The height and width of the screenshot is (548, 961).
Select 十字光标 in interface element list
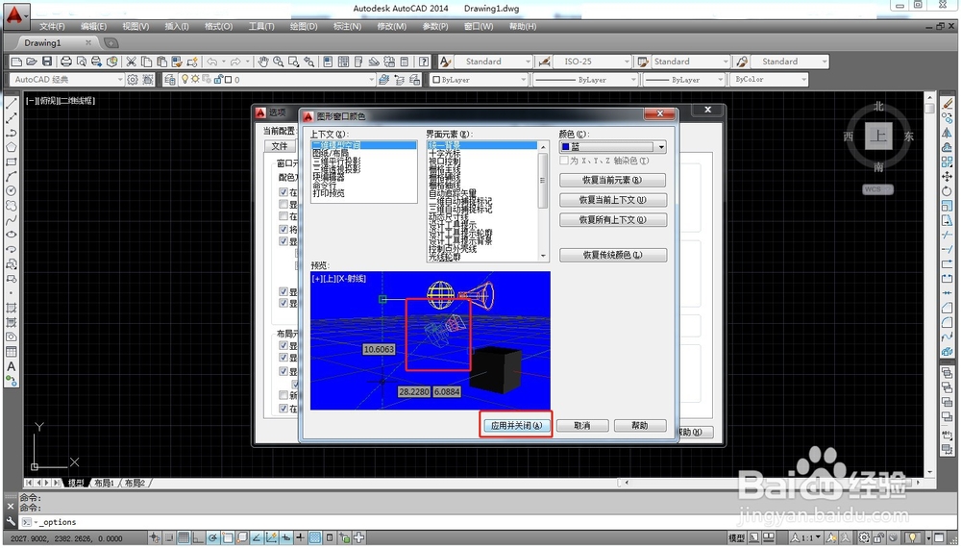pyautogui.click(x=444, y=153)
